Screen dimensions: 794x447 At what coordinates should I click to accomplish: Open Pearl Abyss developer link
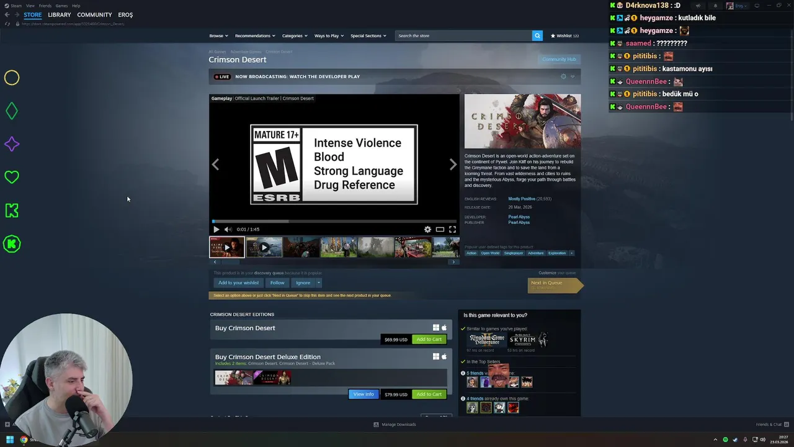(519, 217)
